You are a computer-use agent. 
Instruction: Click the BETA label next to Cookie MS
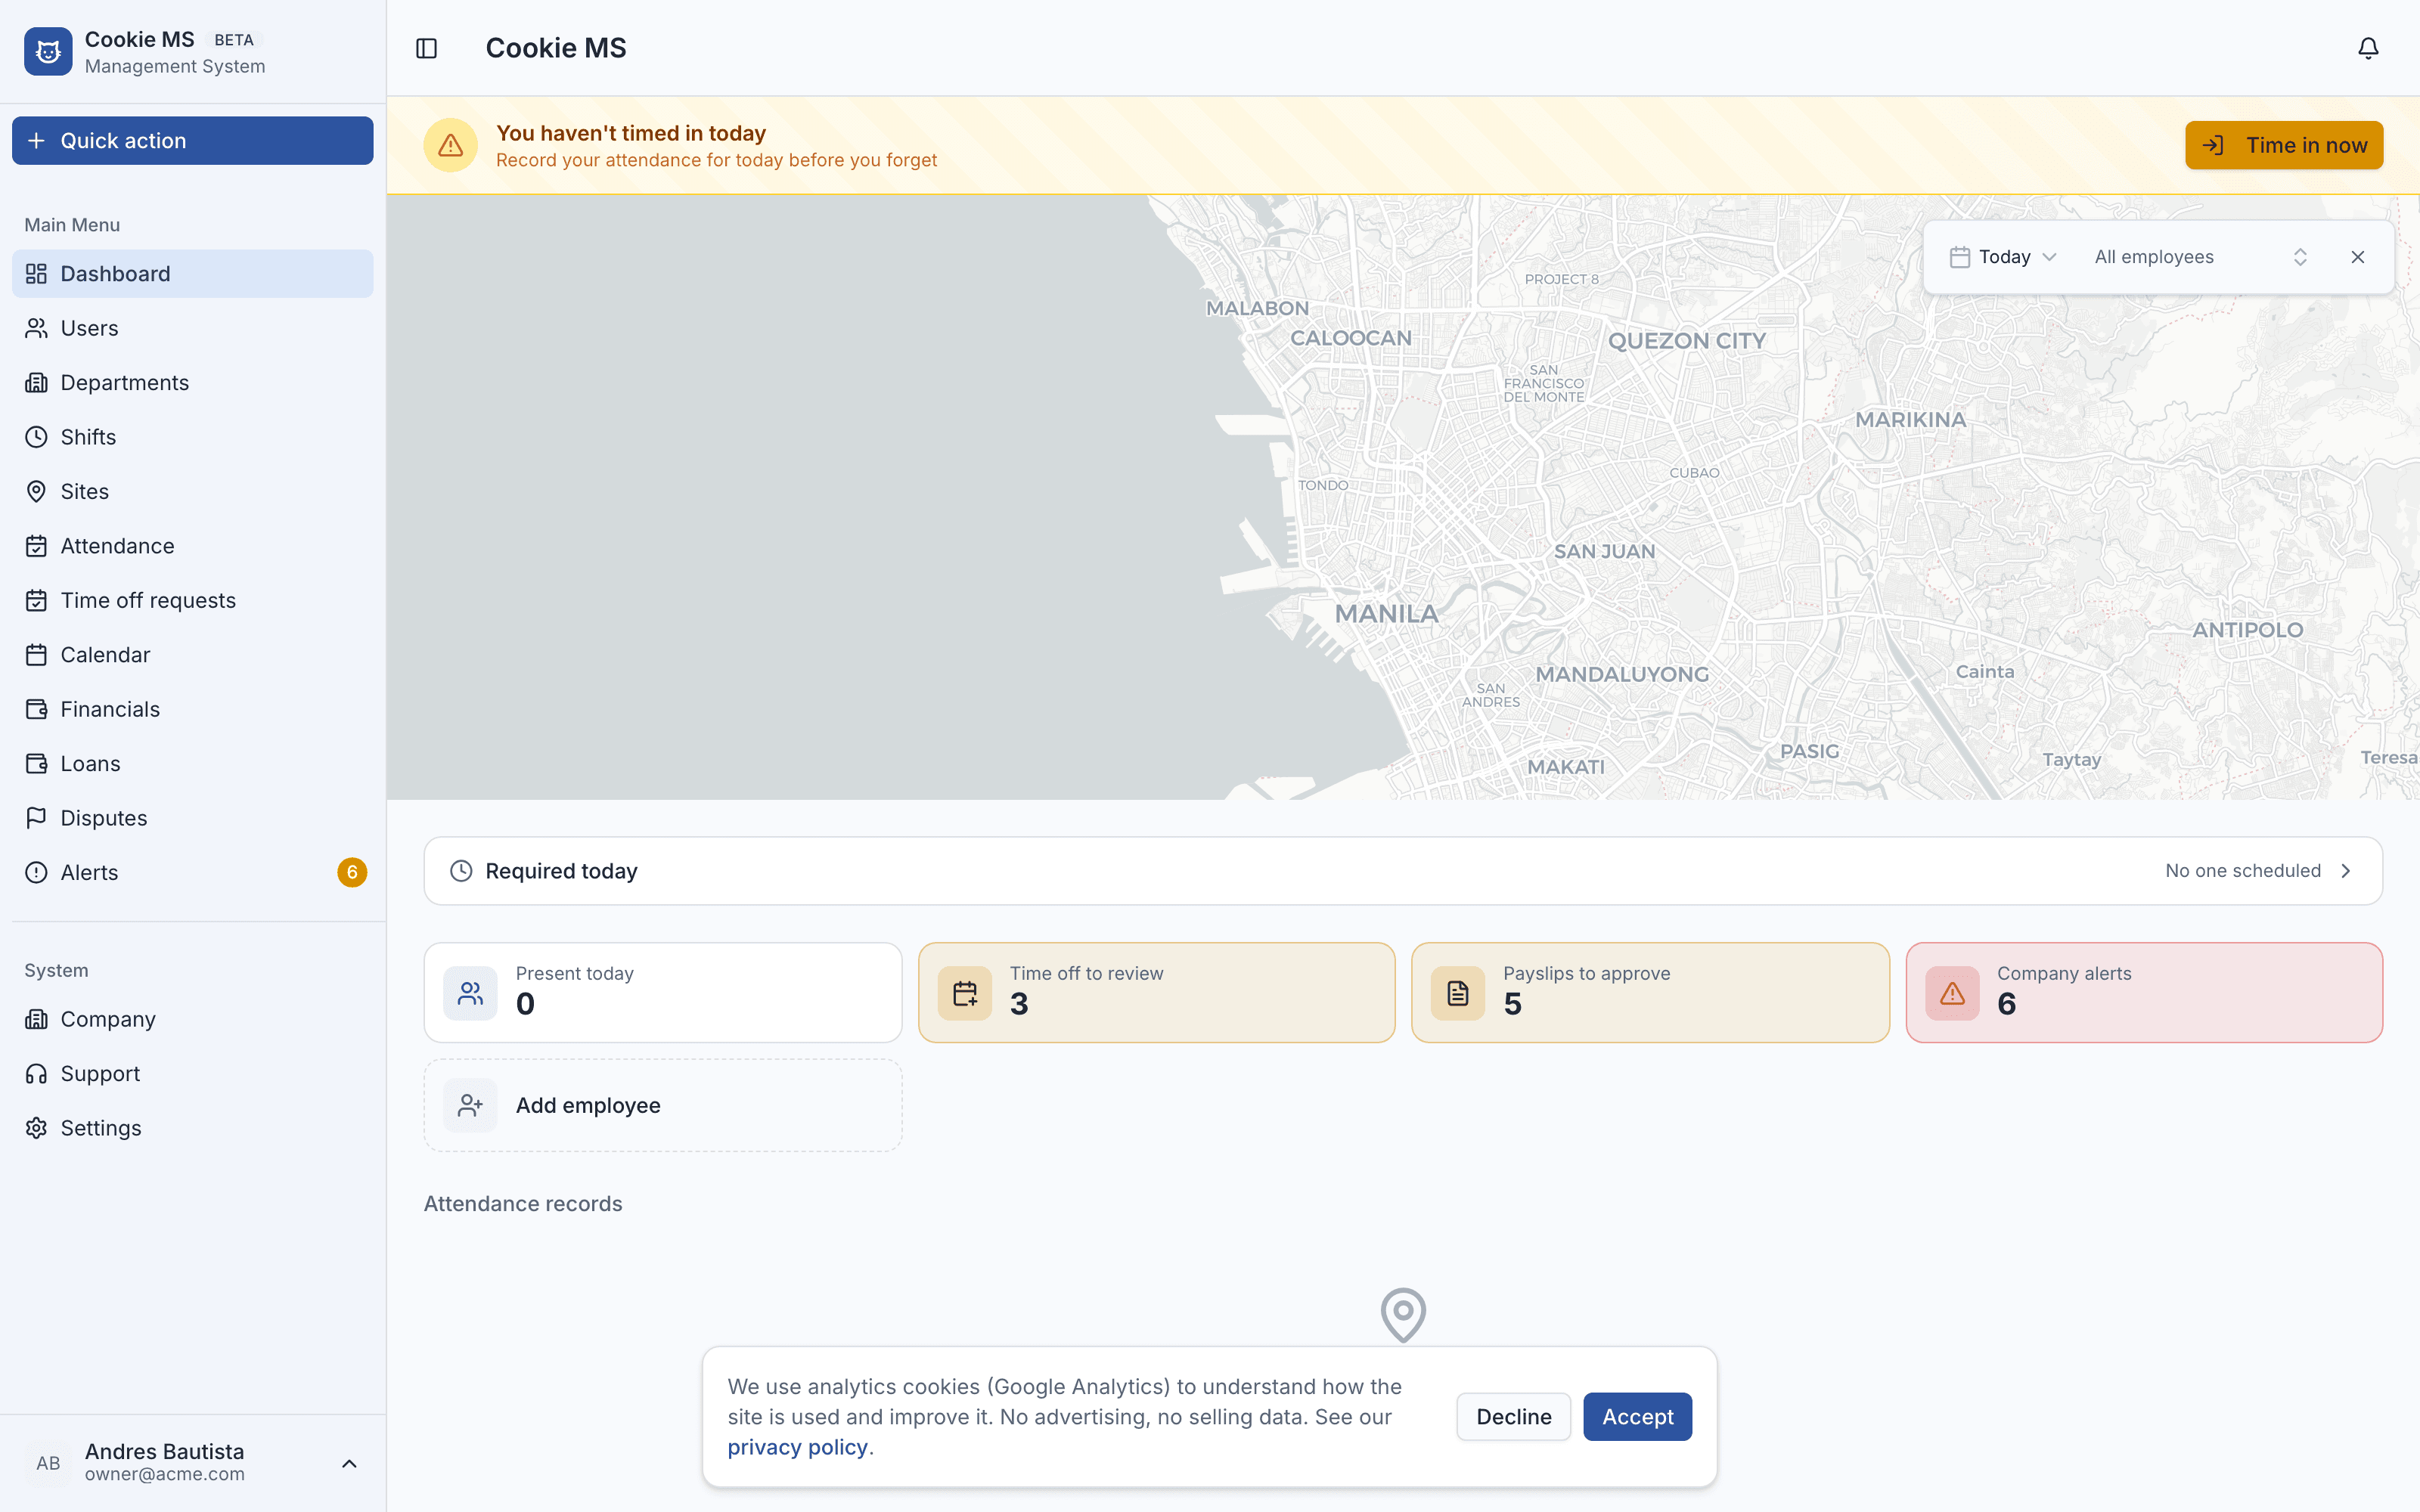[234, 40]
